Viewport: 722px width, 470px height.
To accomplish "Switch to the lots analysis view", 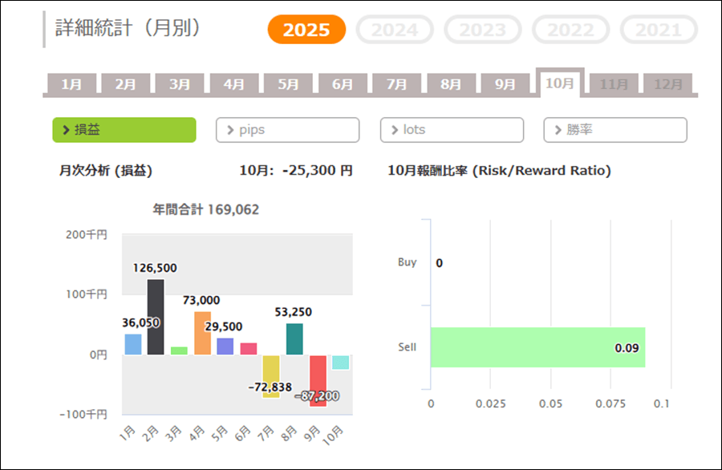I will click(x=452, y=130).
